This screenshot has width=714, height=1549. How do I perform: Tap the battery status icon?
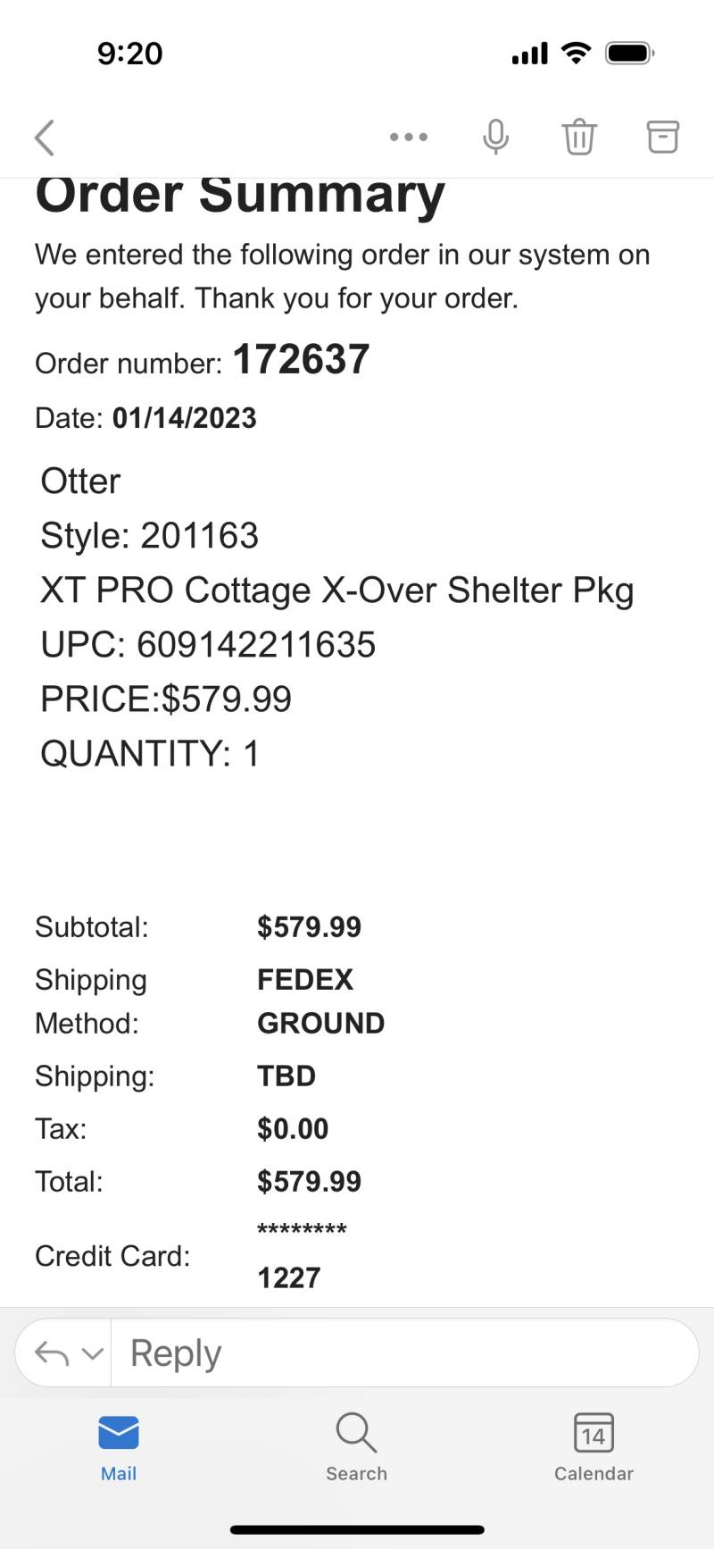(630, 54)
